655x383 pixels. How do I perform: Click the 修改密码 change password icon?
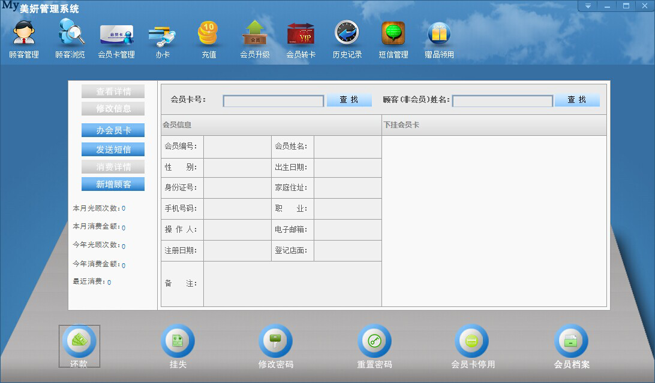click(276, 346)
